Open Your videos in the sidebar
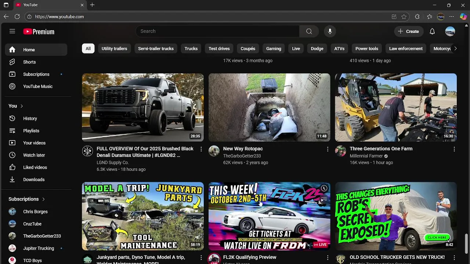Screen dimensions: 470x264 pyautogui.click(x=36, y=143)
